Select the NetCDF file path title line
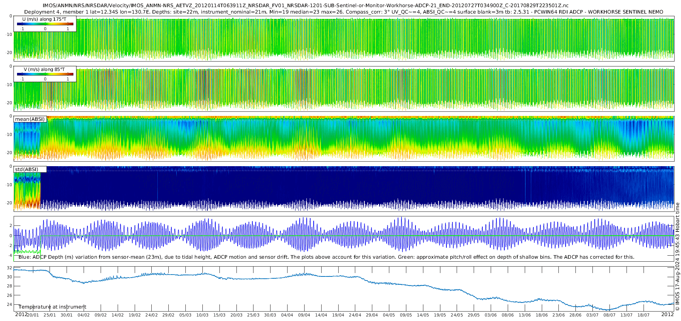This screenshot has height=321, width=681. point(305,6)
